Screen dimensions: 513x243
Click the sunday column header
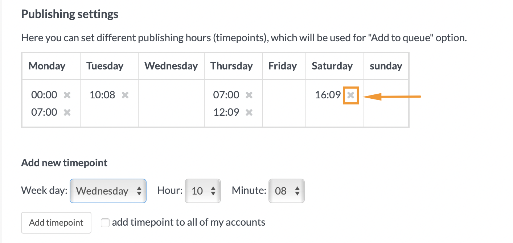click(x=386, y=66)
